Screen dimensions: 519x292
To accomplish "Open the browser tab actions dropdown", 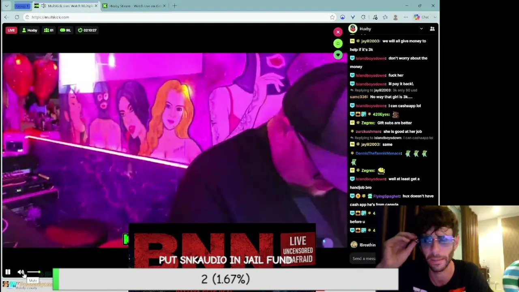I will [x=6, y=6].
